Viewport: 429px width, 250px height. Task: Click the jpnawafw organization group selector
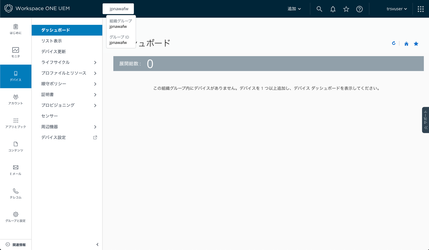[x=118, y=9]
